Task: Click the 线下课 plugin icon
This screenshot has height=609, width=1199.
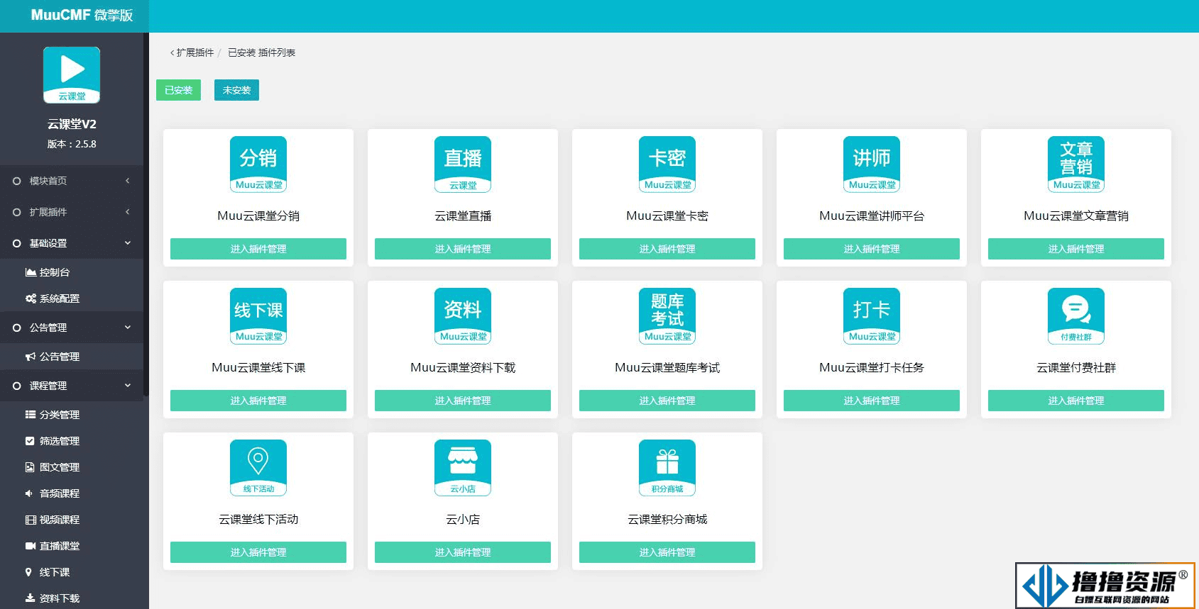Action: [258, 316]
